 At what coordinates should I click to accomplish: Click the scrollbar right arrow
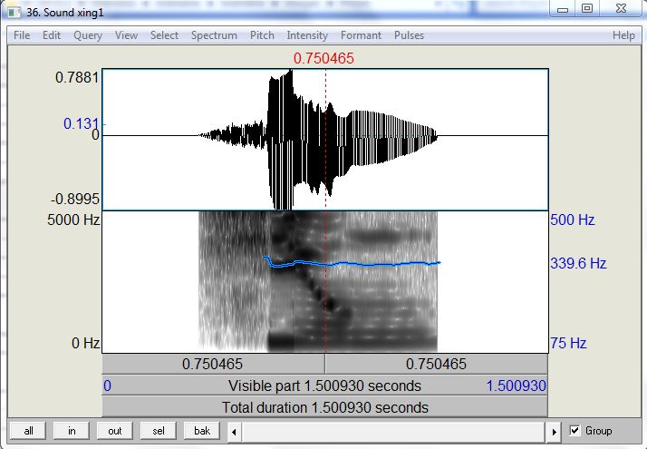pyautogui.click(x=554, y=432)
